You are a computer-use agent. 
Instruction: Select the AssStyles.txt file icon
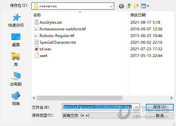pos(36,22)
